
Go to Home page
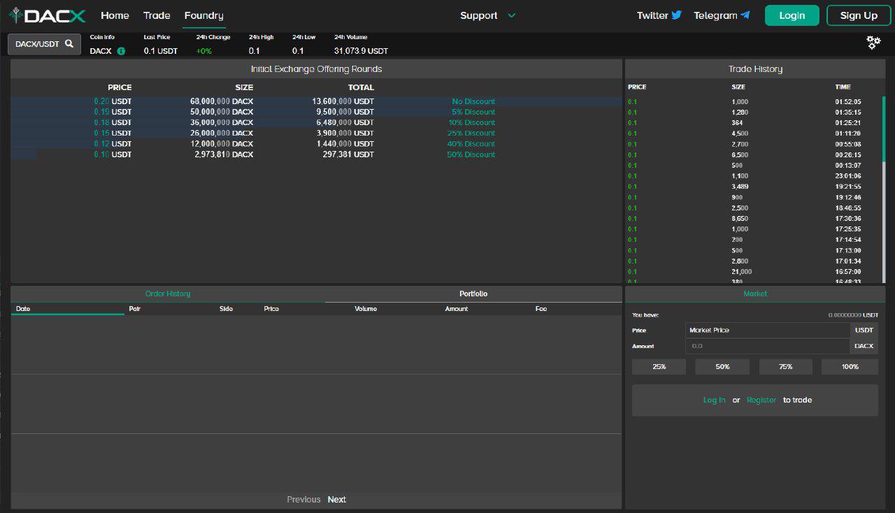pos(115,15)
